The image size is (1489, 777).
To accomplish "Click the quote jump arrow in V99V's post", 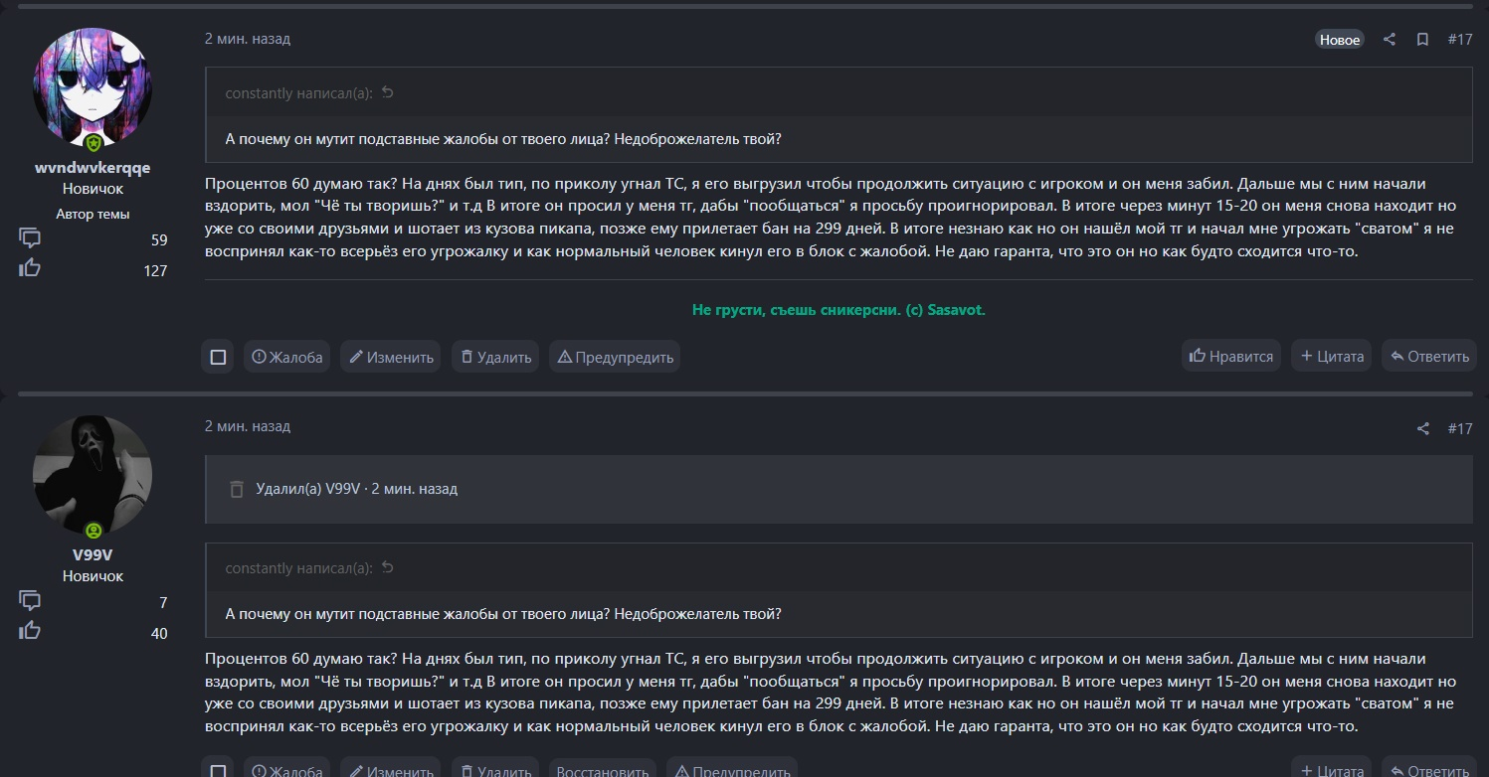I will 388,568.
